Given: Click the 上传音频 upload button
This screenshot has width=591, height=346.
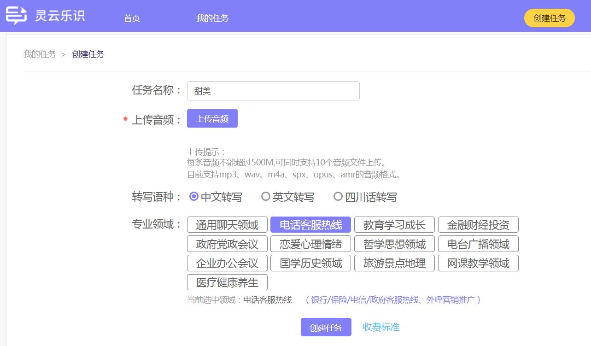Looking at the screenshot, I should (212, 119).
